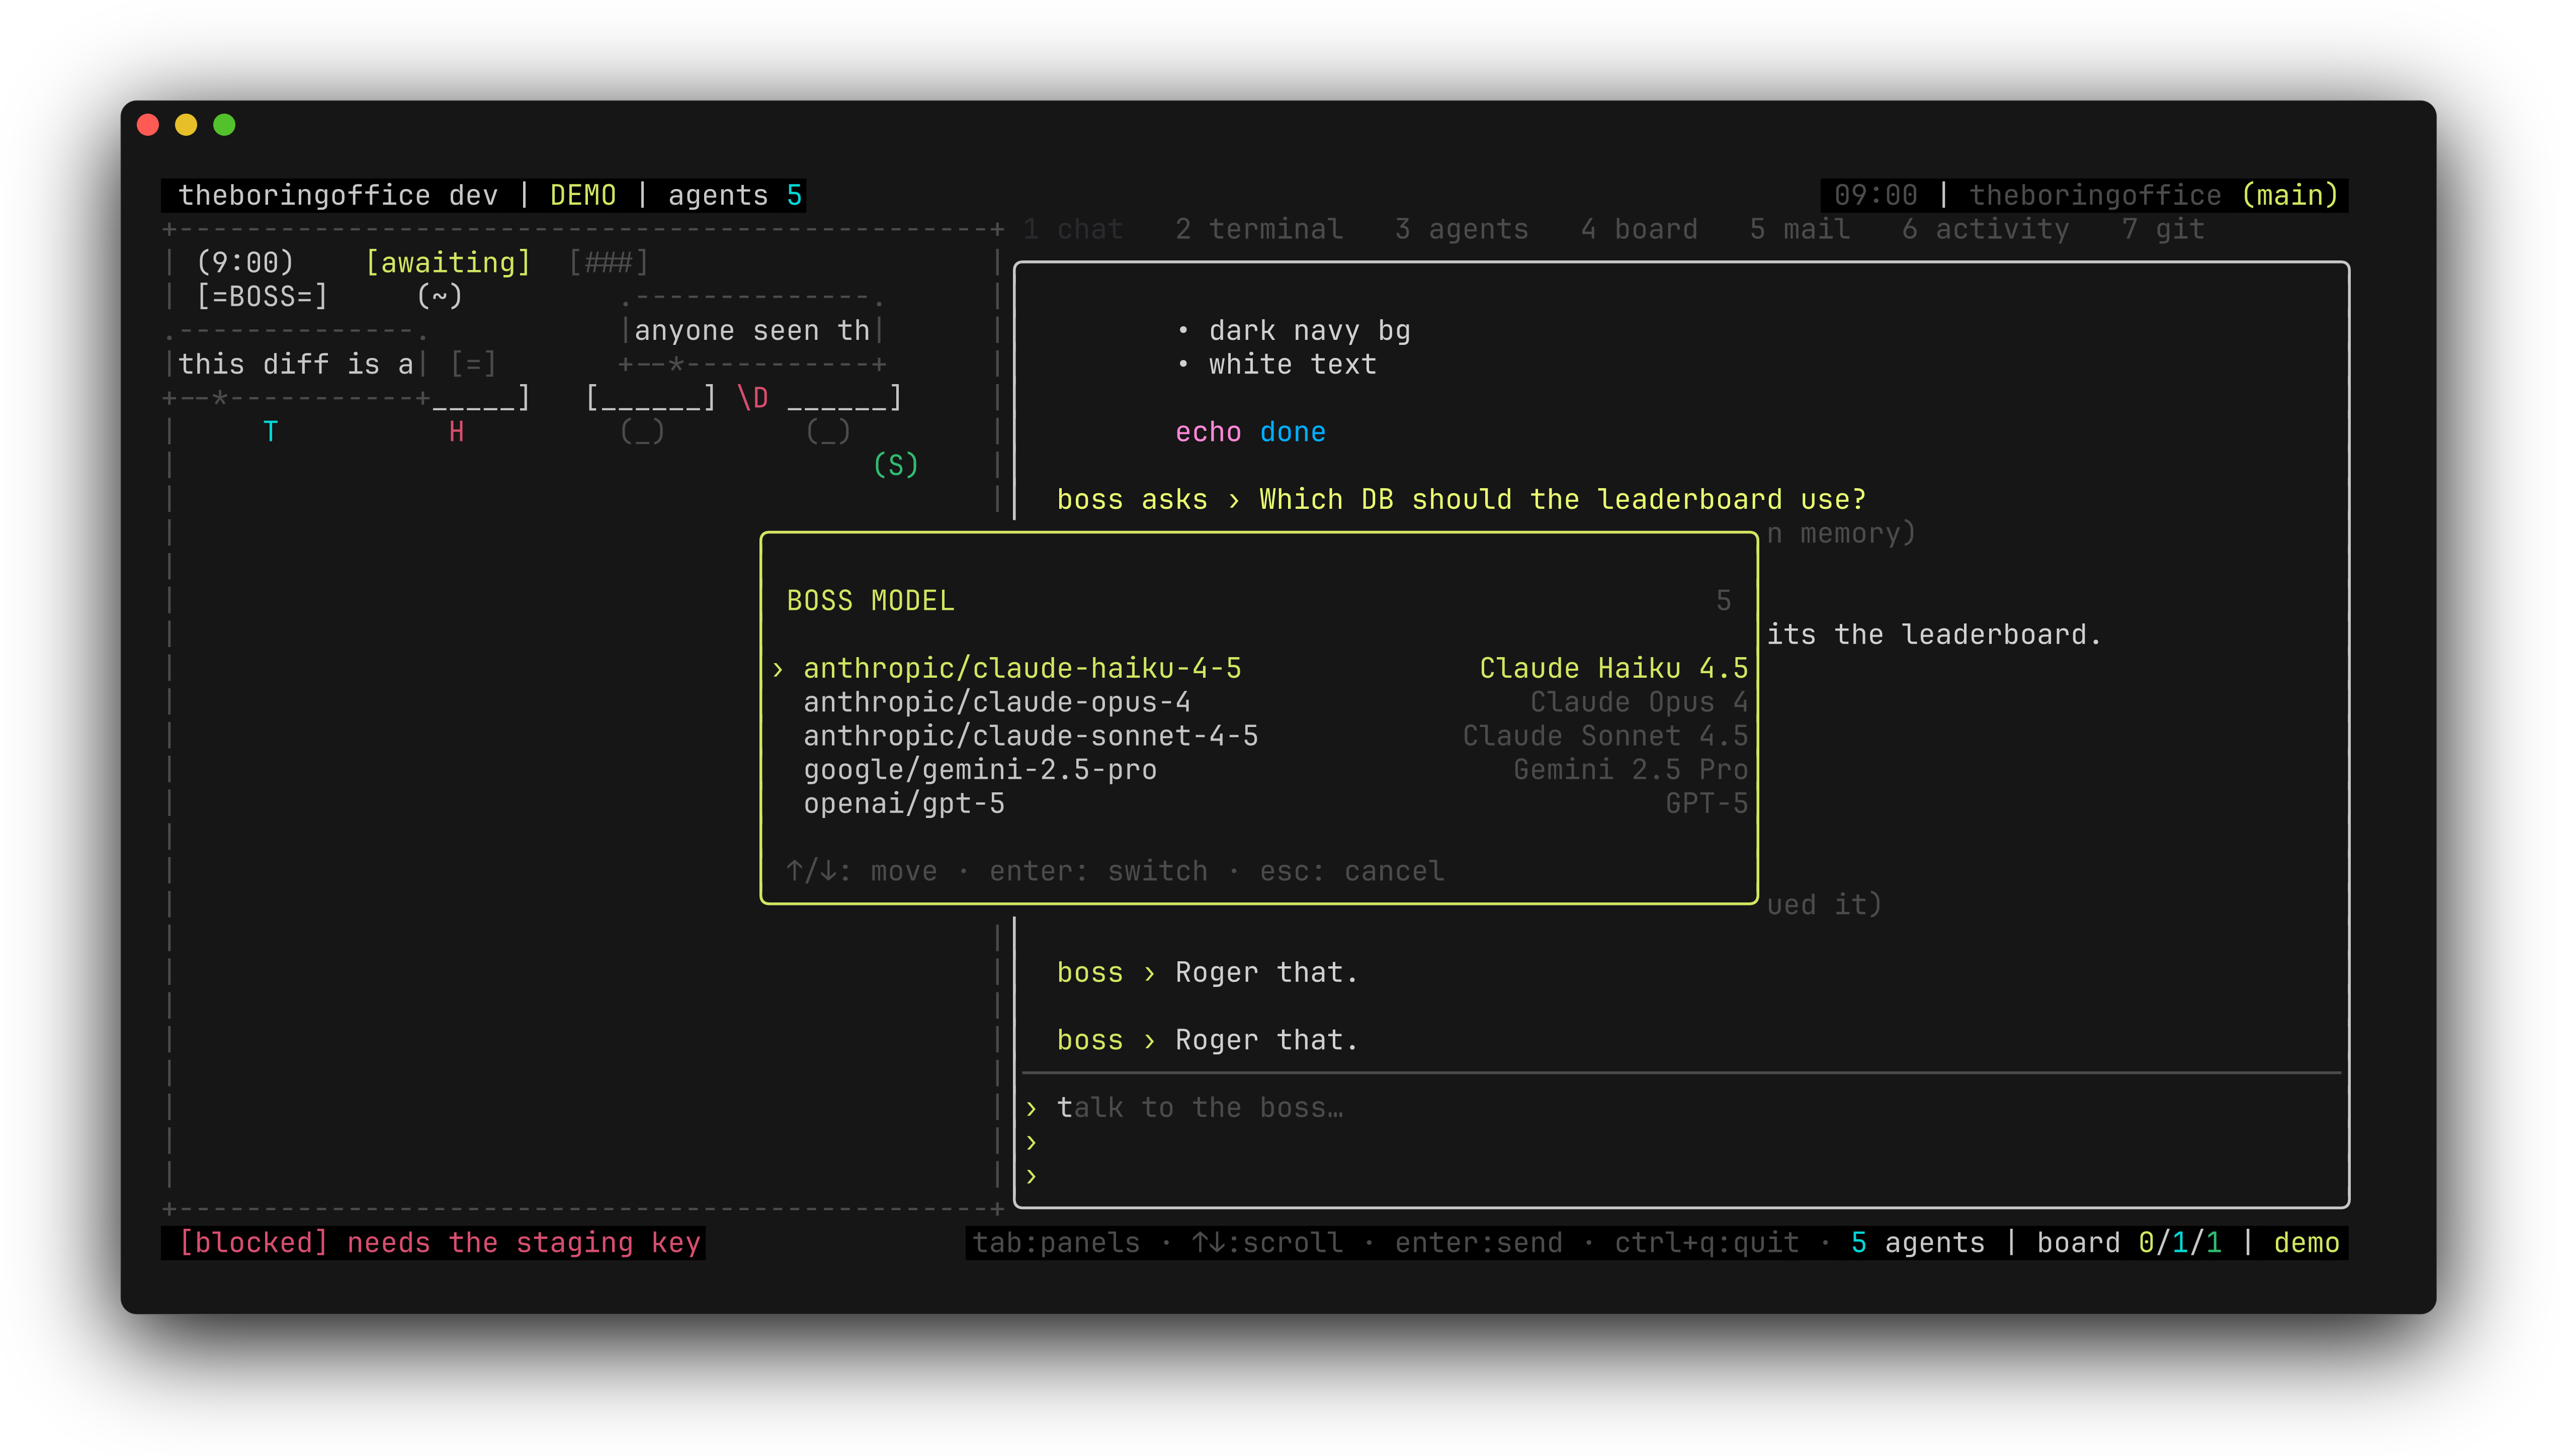2558x1456 pixels.
Task: Click the [=BOSS=] desk in office
Action: 262,297
